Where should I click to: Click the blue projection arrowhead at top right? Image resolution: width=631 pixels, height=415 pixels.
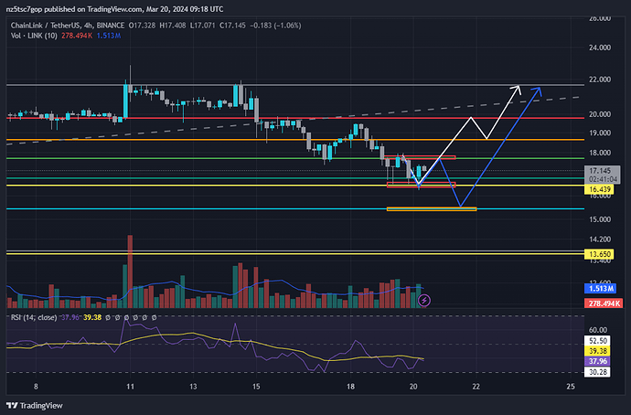pos(539,90)
